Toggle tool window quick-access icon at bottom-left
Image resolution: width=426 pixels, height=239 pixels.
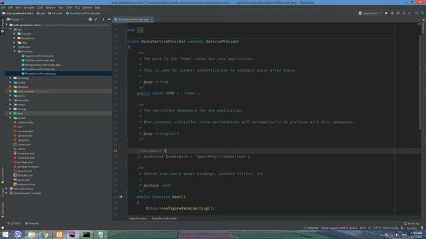tap(3, 228)
